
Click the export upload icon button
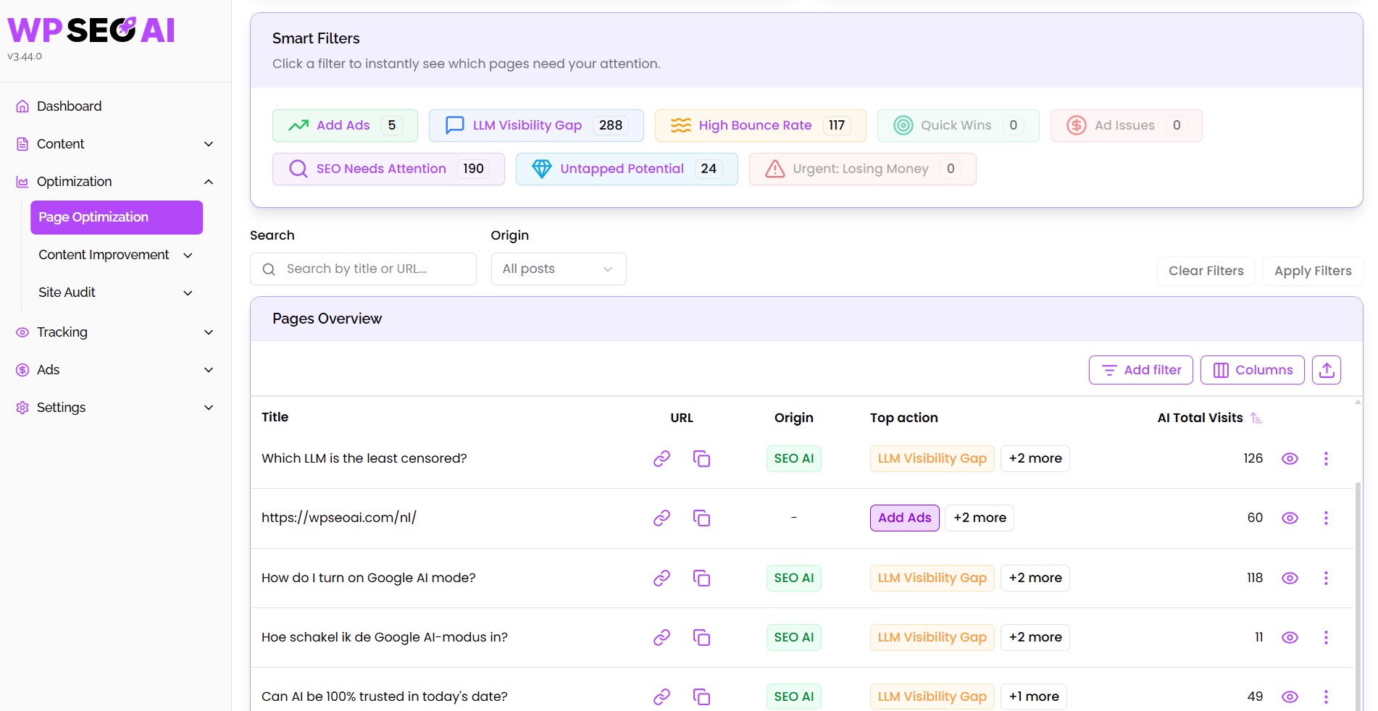(x=1327, y=370)
